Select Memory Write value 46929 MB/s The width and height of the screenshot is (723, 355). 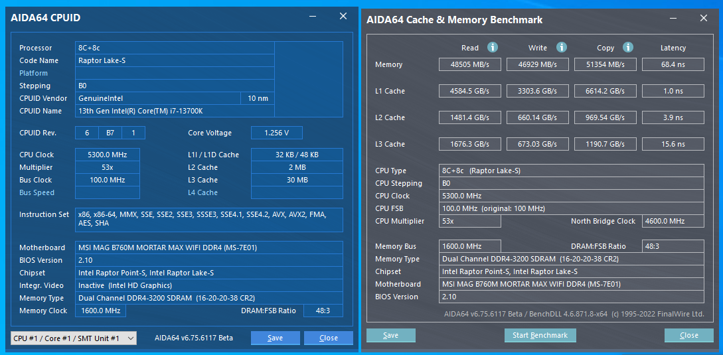538,64
